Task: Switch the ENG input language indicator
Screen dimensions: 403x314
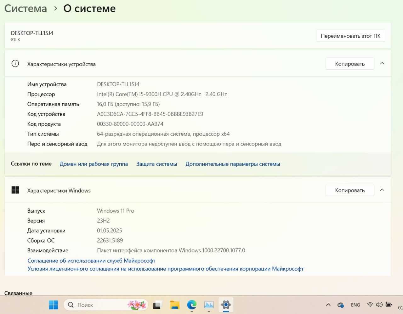Action: coord(355,305)
